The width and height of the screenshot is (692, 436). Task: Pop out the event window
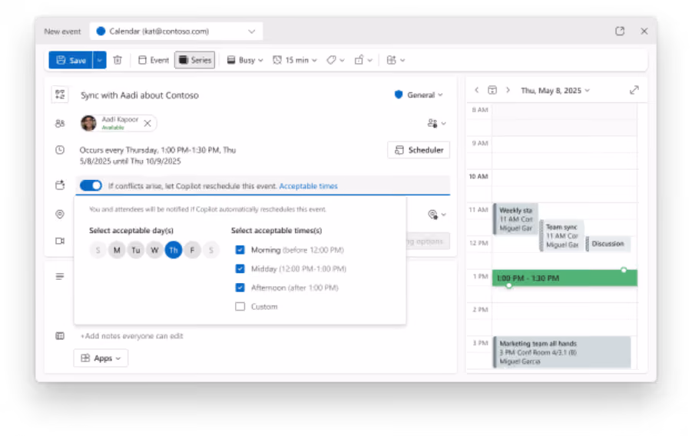coord(620,31)
